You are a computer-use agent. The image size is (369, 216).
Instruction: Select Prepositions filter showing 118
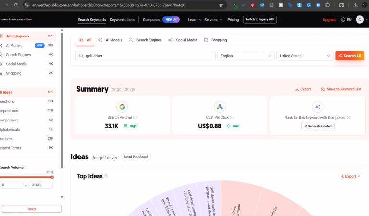click(27, 111)
